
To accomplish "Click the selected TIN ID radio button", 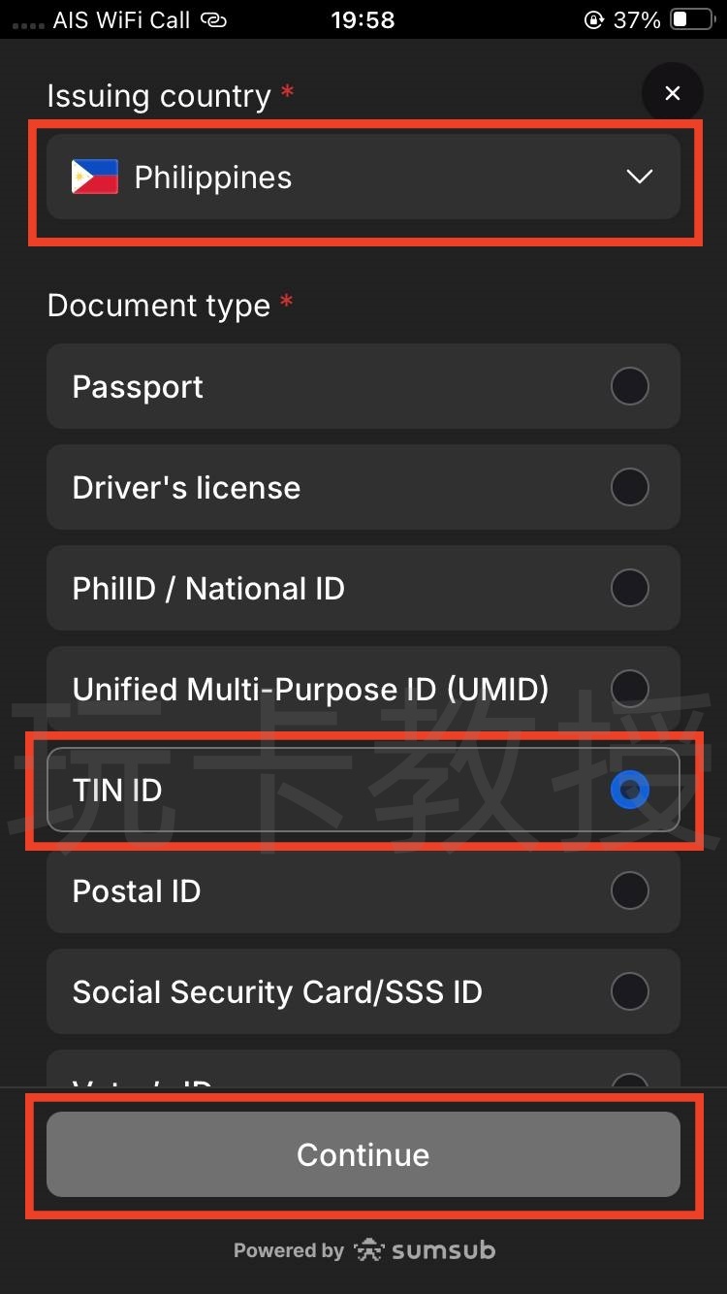I will (629, 791).
